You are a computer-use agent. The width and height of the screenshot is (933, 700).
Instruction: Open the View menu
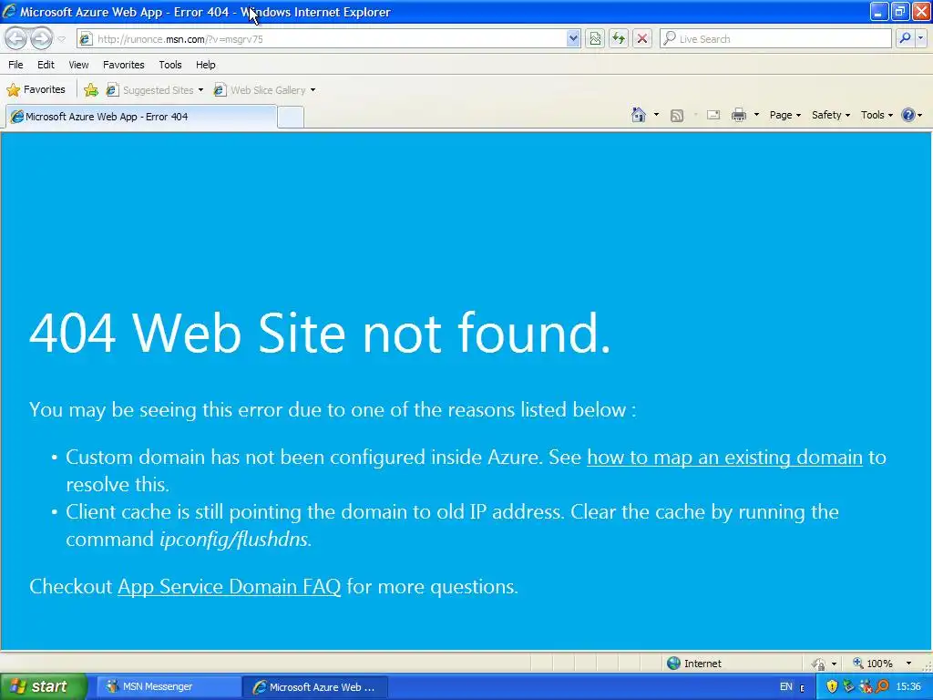point(78,65)
